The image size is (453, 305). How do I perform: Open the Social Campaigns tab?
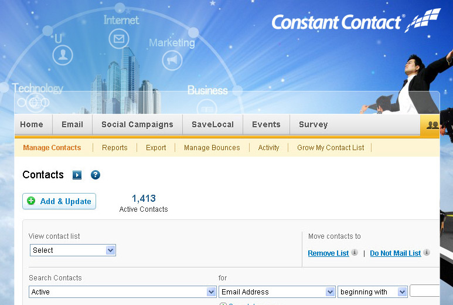(137, 125)
